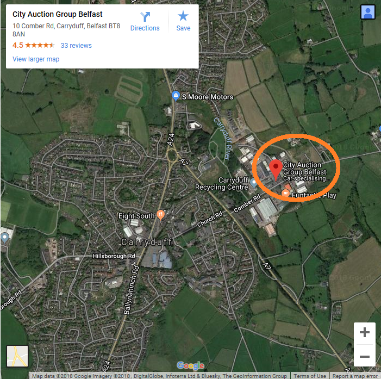Click the Funtastic Play cafe marker
Image resolution: width=381 pixels, height=379 pixels.
tap(285, 193)
